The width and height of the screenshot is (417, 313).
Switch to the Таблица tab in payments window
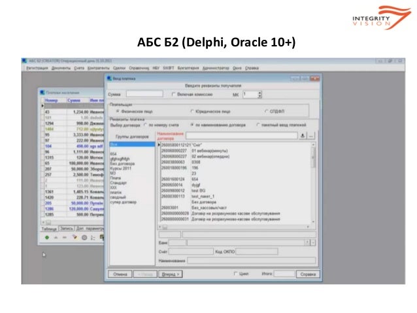point(49,229)
